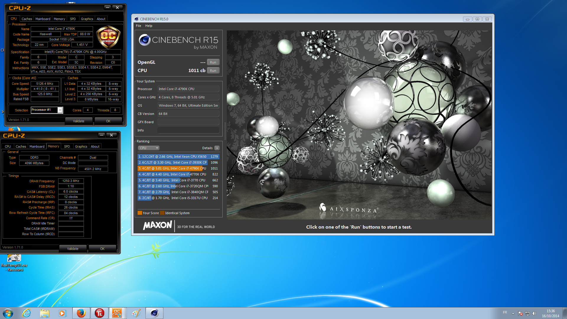Switch to CPU-Z OC taskbar icon
Image resolution: width=567 pixels, height=319 pixels.
coord(117,313)
